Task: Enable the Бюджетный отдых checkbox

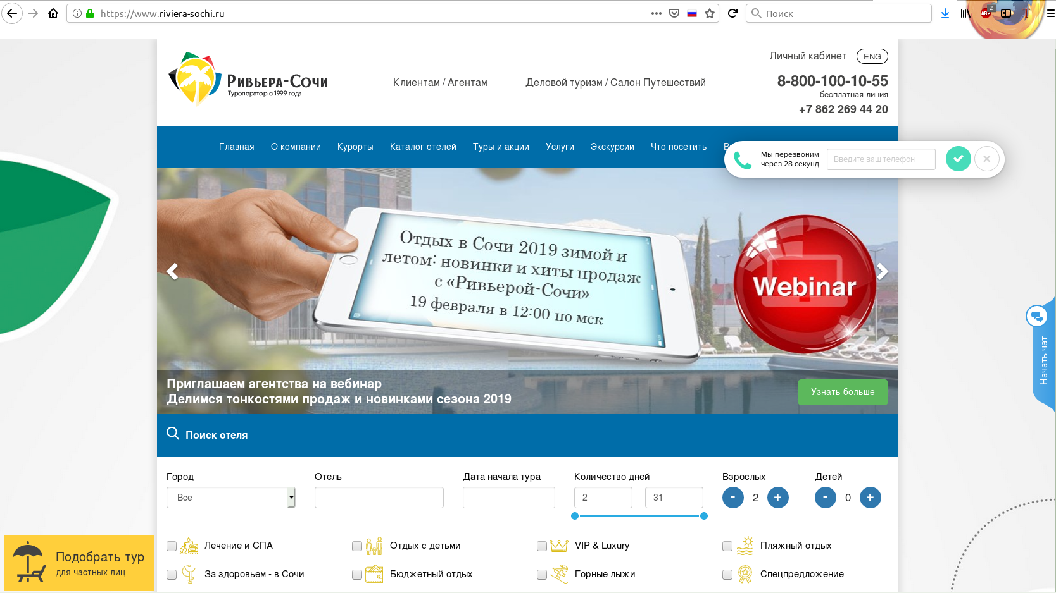Action: [x=357, y=575]
